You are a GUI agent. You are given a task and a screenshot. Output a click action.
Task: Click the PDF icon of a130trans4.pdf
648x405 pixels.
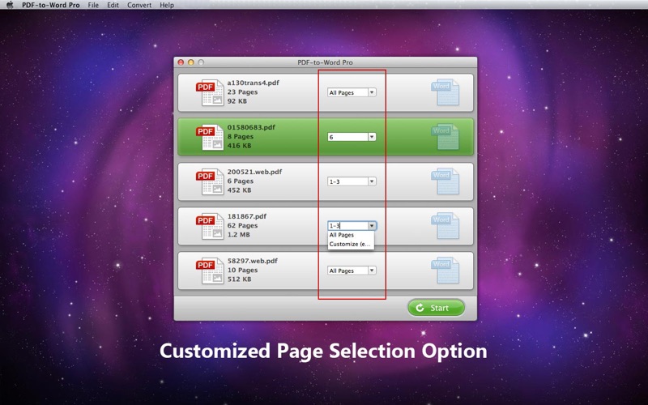[x=210, y=93]
